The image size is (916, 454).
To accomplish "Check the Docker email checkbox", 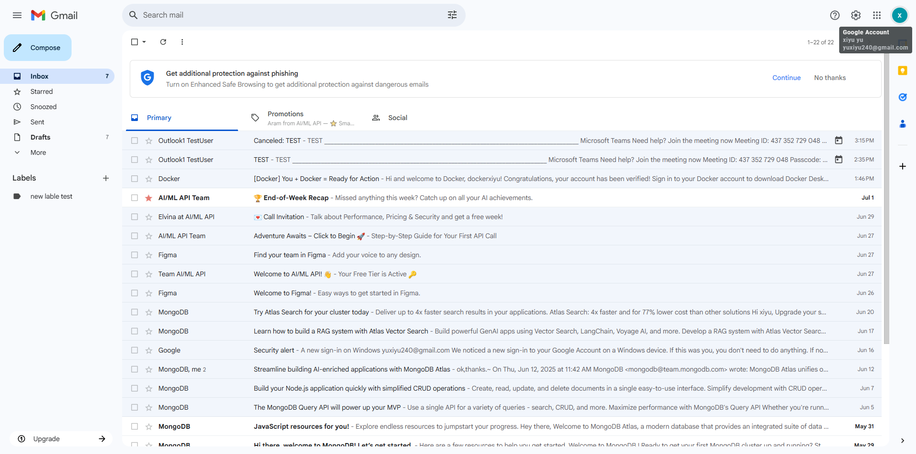I will 135,179.
